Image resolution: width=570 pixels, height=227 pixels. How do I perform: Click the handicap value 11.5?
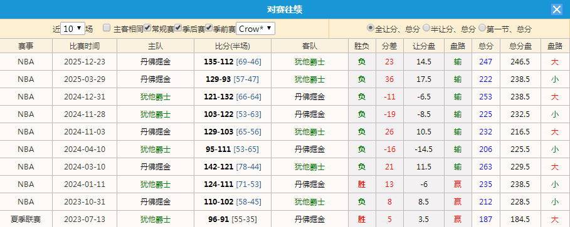click(x=424, y=167)
